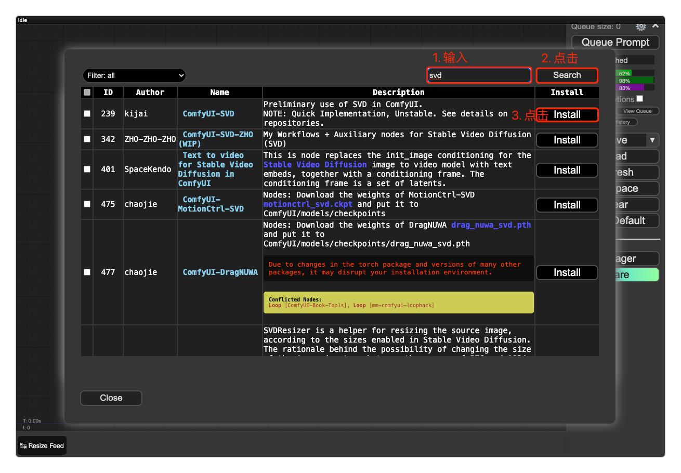Viewport: 681px width, 473px height.
Task: Click the purple 83% usage bar
Action: click(x=630, y=88)
